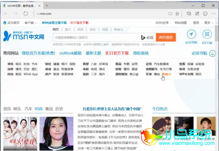
Task: Click the Bing 必应 logo in search box
Action: tap(147, 37)
